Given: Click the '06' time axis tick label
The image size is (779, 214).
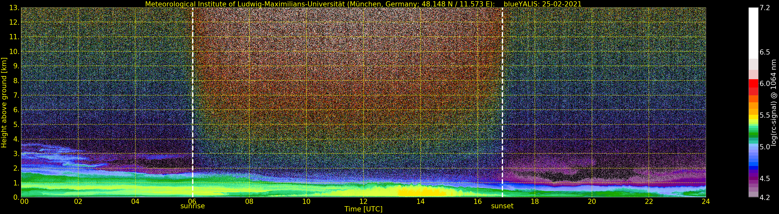Looking at the screenshot, I should (192, 202).
